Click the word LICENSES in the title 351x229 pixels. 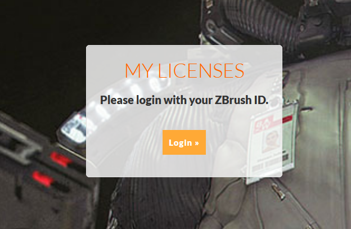click(x=201, y=70)
